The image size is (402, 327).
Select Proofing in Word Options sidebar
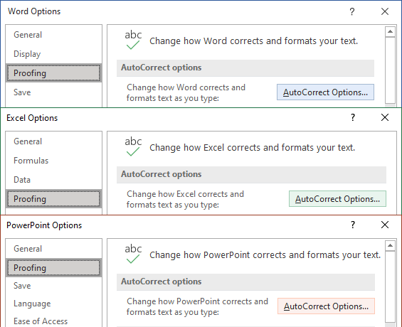pyautogui.click(x=53, y=73)
